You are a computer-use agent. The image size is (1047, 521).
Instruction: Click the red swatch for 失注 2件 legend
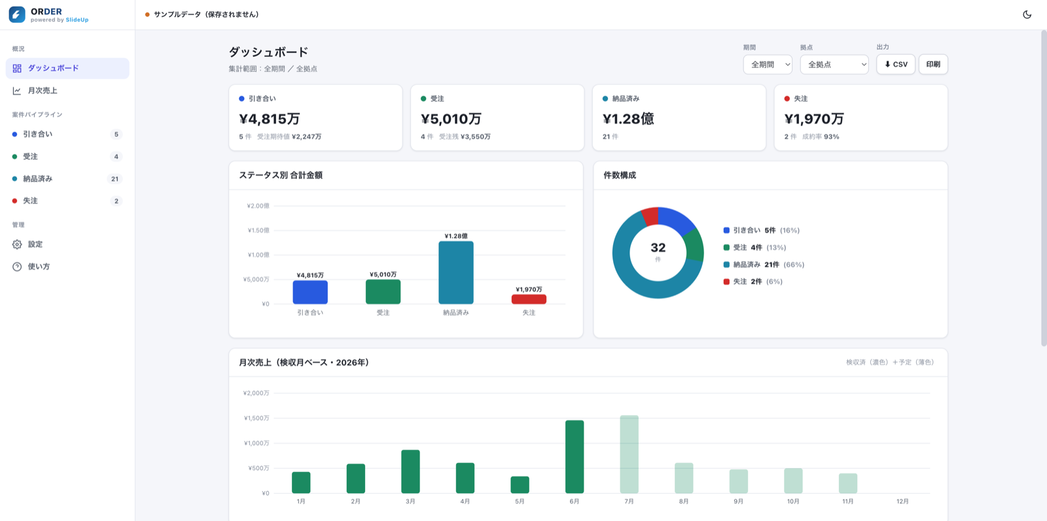tap(726, 282)
